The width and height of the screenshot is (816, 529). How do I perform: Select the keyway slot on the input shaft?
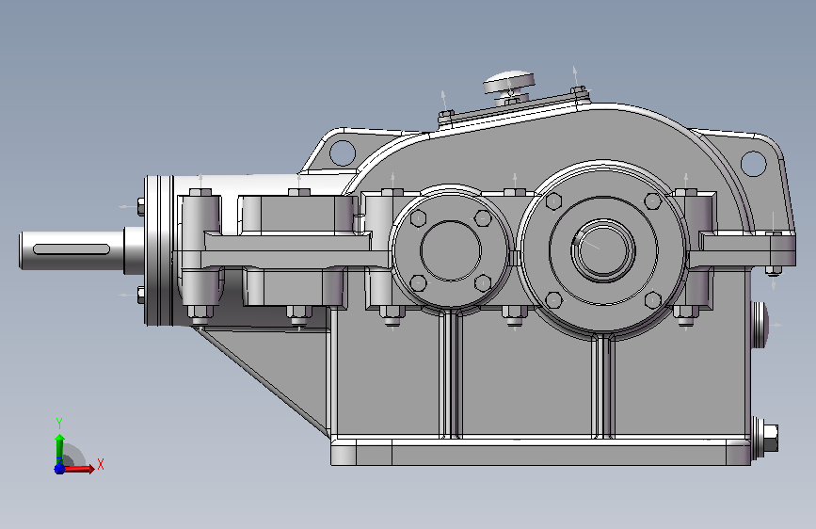72,249
